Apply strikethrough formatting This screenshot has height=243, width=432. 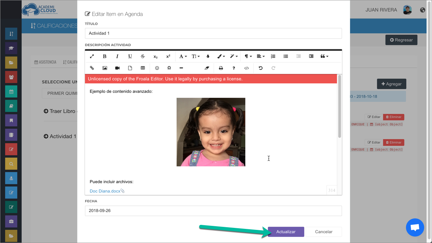tap(143, 56)
